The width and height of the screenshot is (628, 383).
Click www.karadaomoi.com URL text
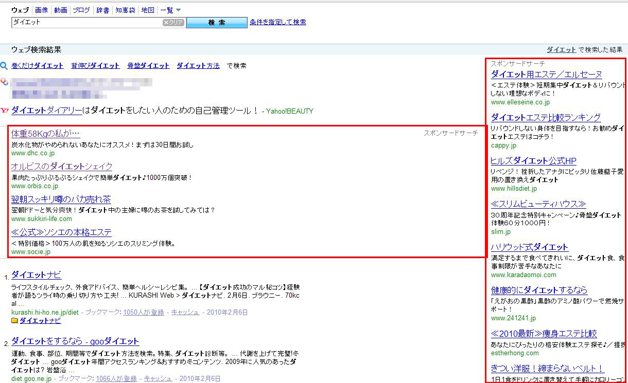click(x=524, y=275)
